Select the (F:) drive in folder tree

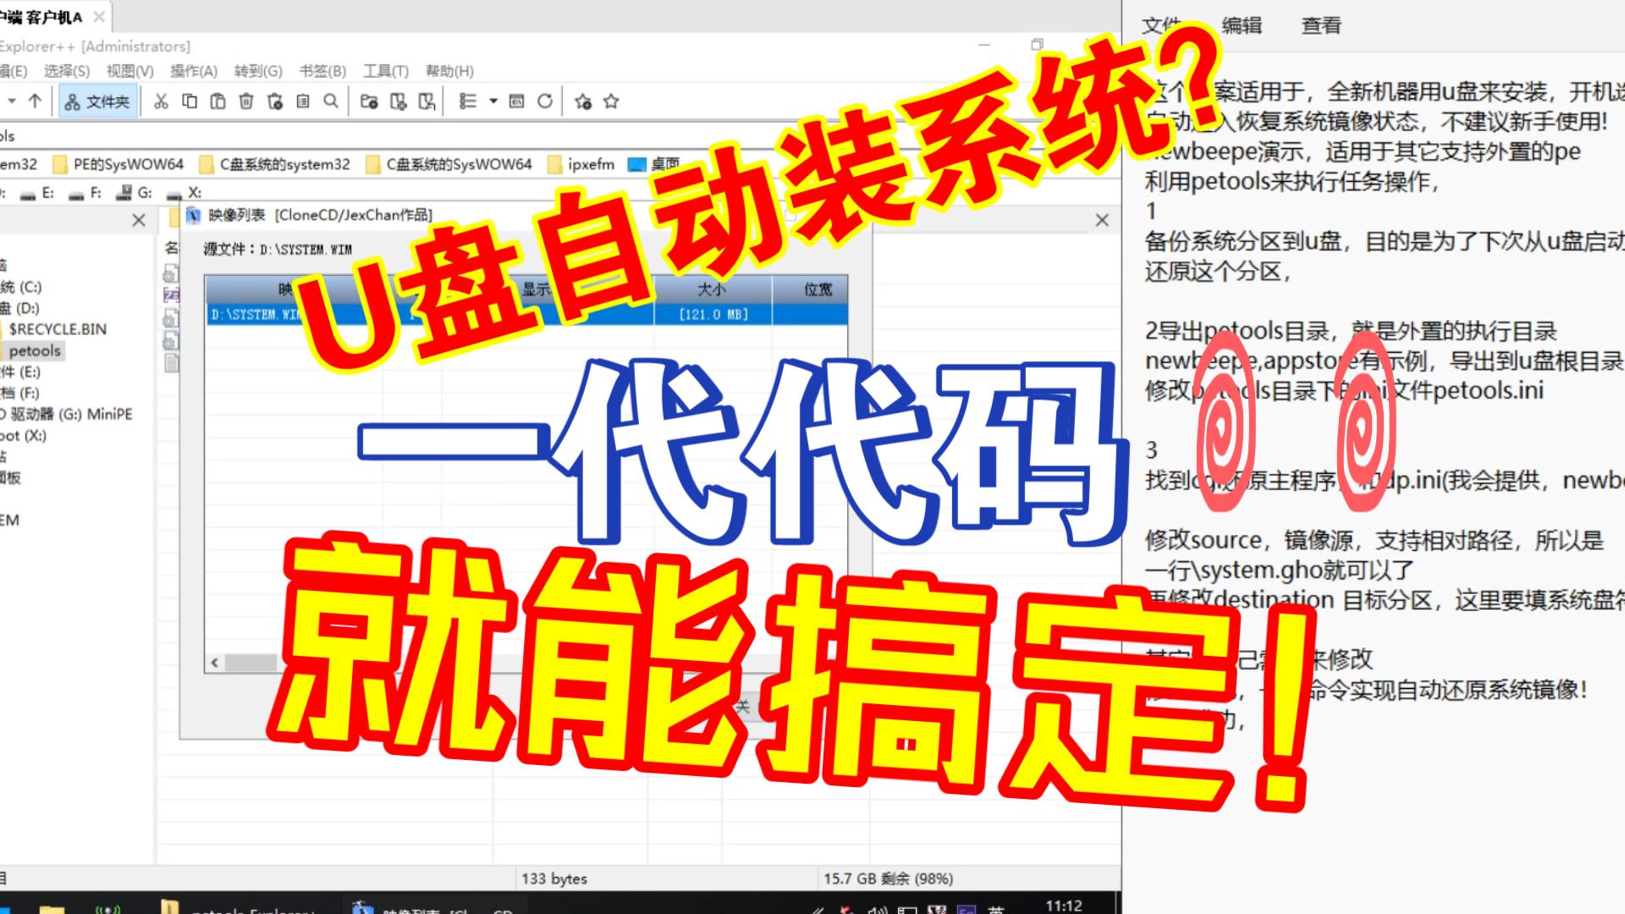pos(20,393)
